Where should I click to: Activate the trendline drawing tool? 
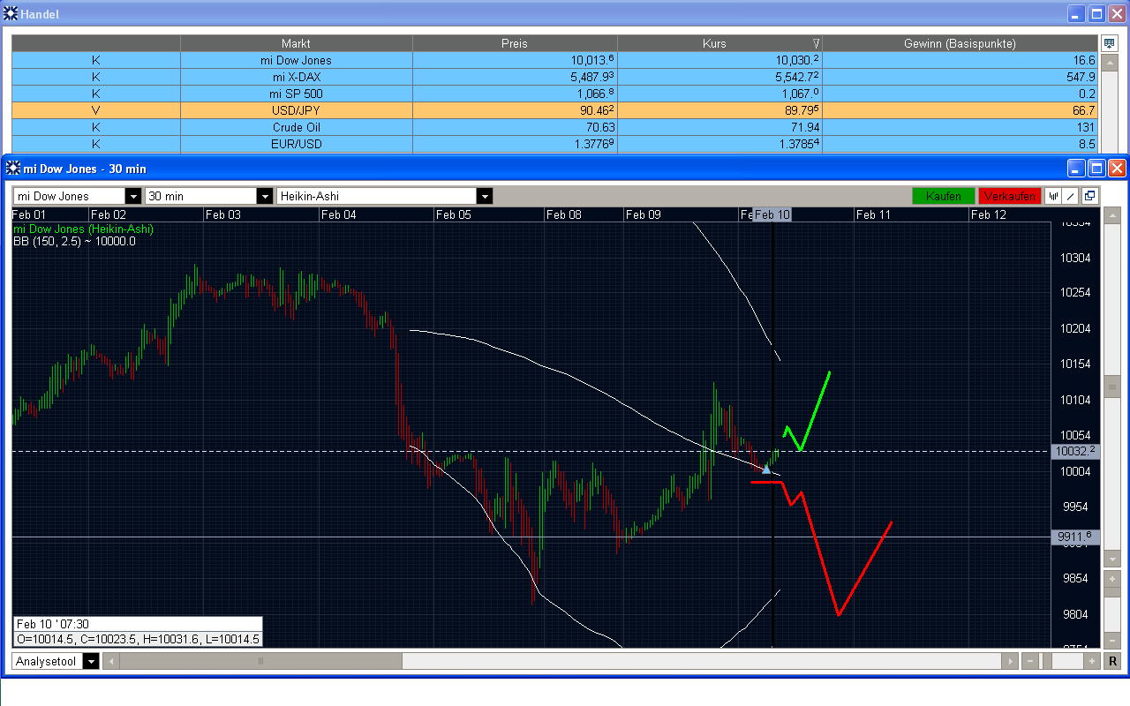tap(1070, 196)
